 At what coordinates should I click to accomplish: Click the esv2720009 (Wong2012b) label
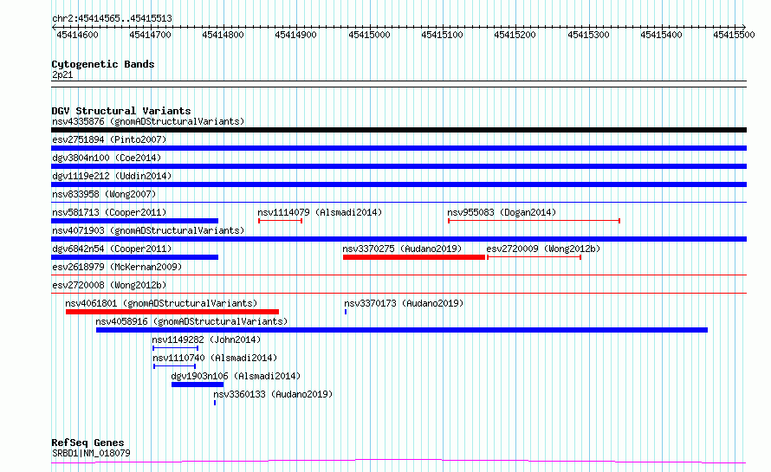click(x=543, y=249)
